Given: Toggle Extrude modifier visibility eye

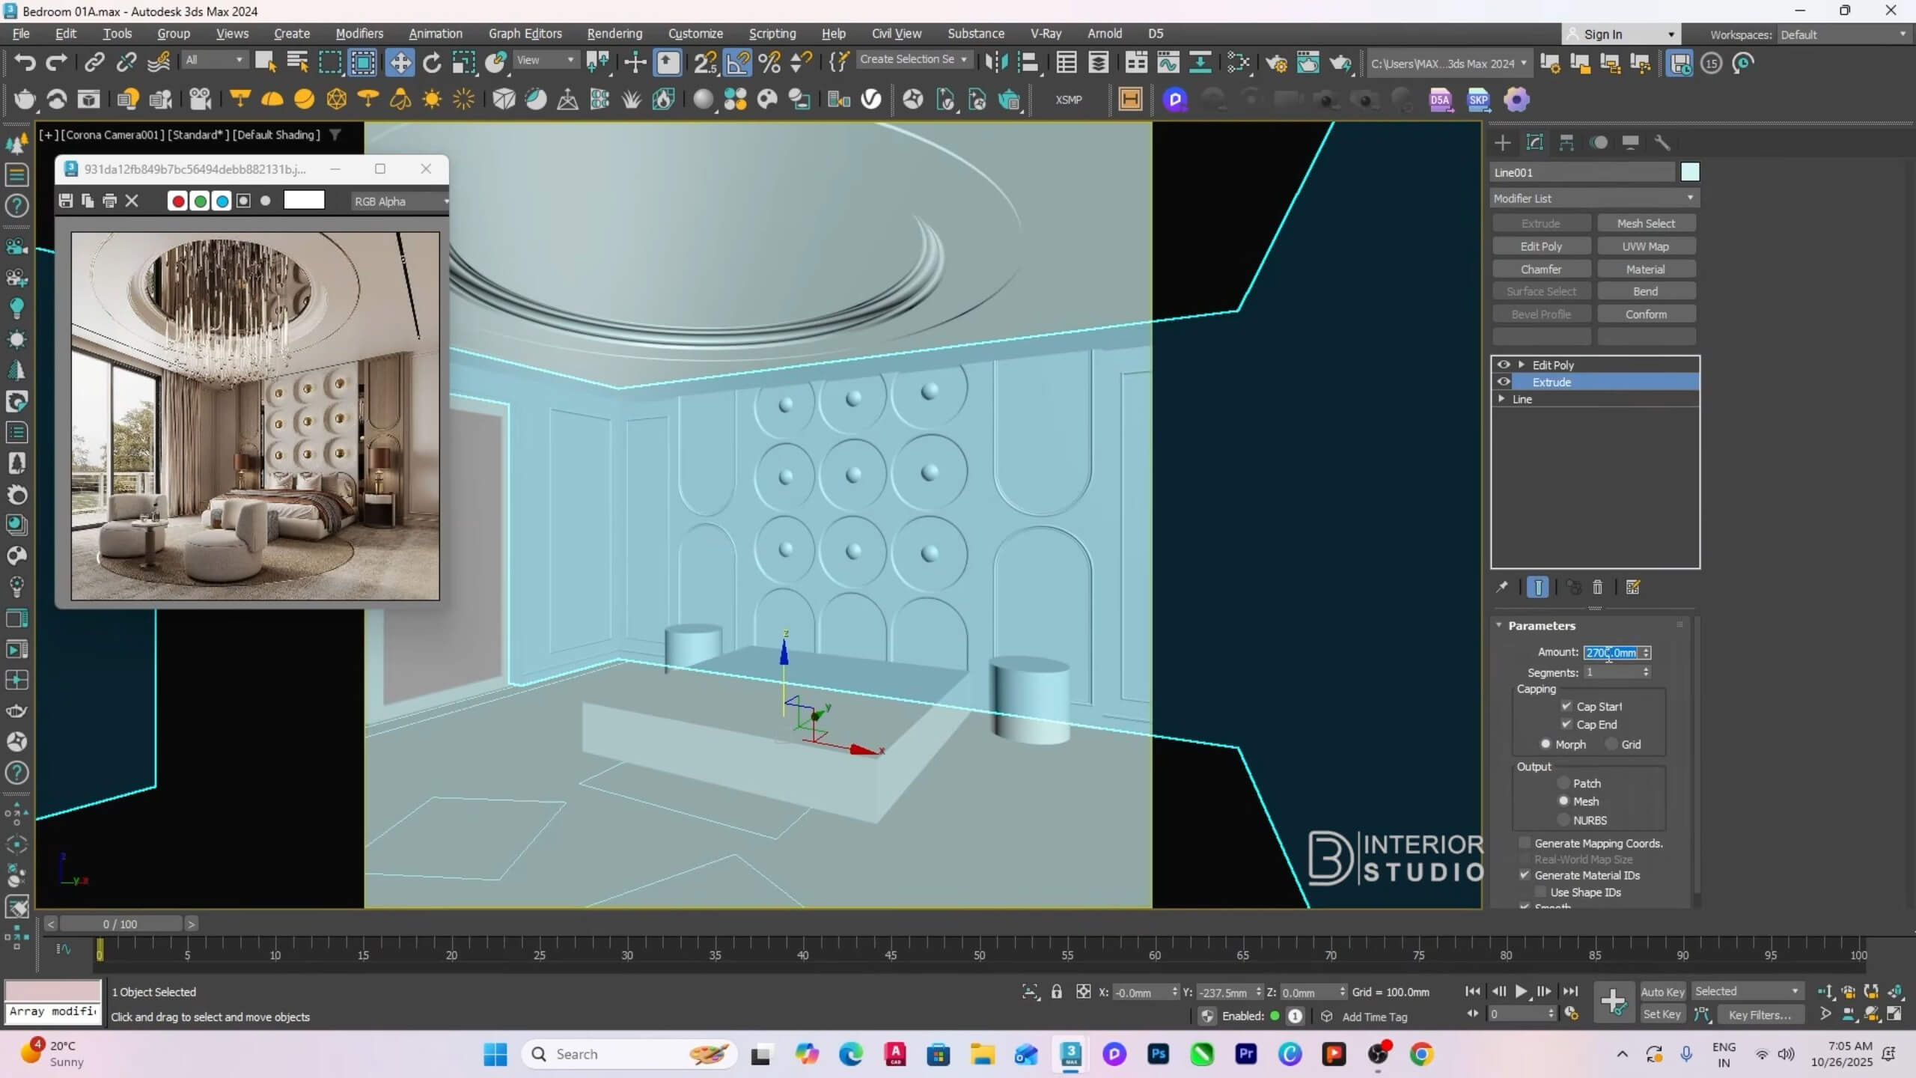Looking at the screenshot, I should [1504, 382].
